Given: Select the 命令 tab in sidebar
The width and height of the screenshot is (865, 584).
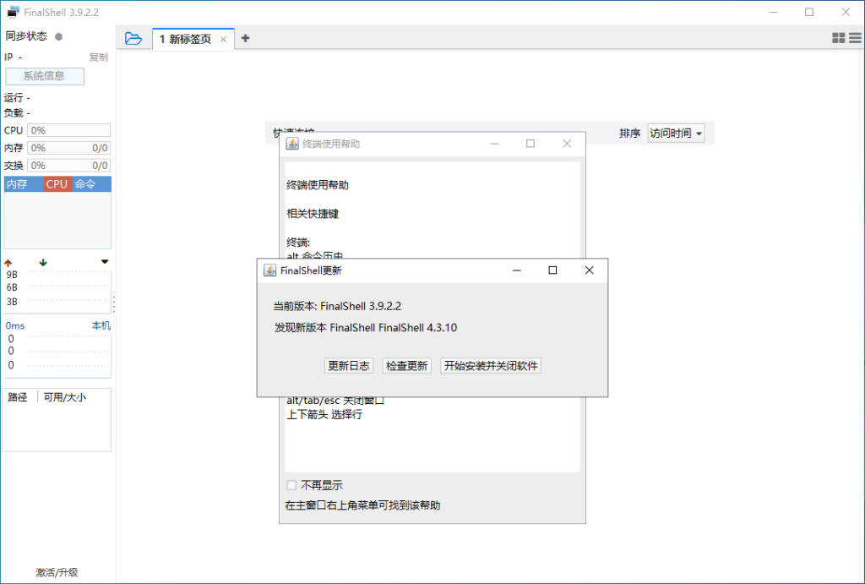Looking at the screenshot, I should tap(84, 183).
